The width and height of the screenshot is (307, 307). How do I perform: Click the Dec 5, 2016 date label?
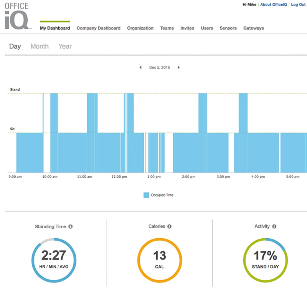click(x=159, y=68)
